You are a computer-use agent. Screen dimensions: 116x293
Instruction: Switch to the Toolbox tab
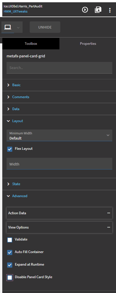click(x=31, y=44)
